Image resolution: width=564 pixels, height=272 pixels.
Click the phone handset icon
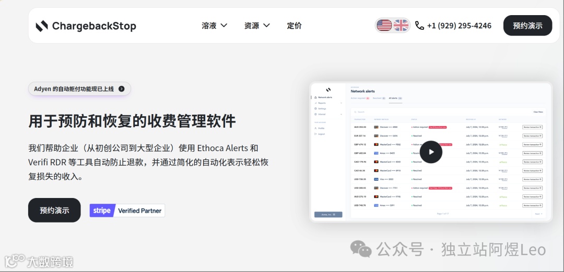(x=419, y=26)
